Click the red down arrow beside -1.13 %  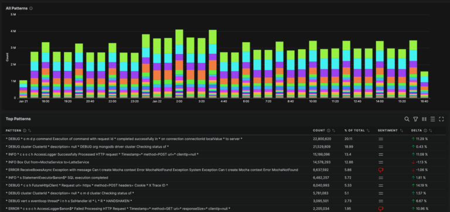413,162
